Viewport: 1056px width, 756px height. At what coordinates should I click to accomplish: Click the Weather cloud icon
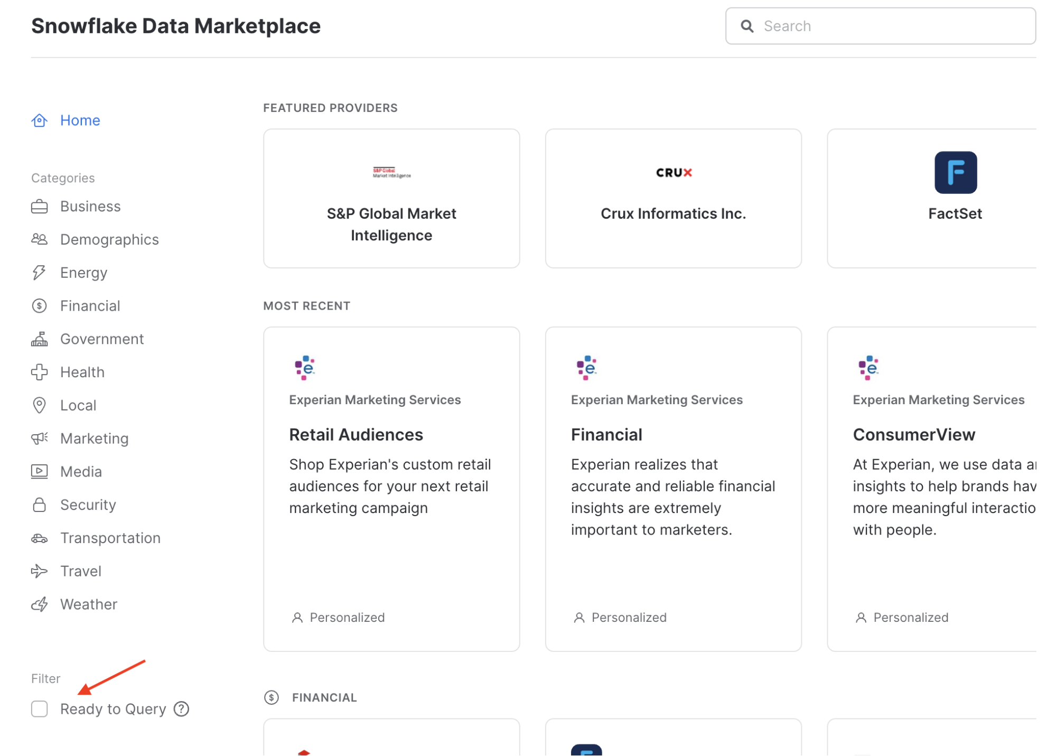pyautogui.click(x=39, y=604)
